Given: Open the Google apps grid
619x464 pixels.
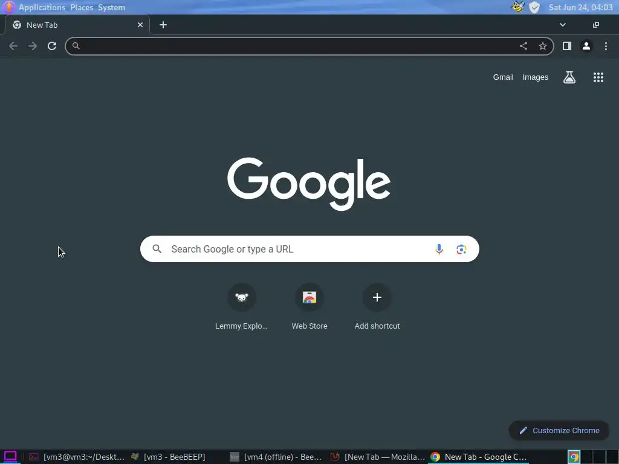Looking at the screenshot, I should point(598,77).
